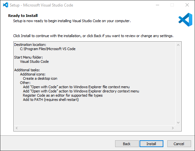Click the horizontal scrollbar track in summary

95,128
